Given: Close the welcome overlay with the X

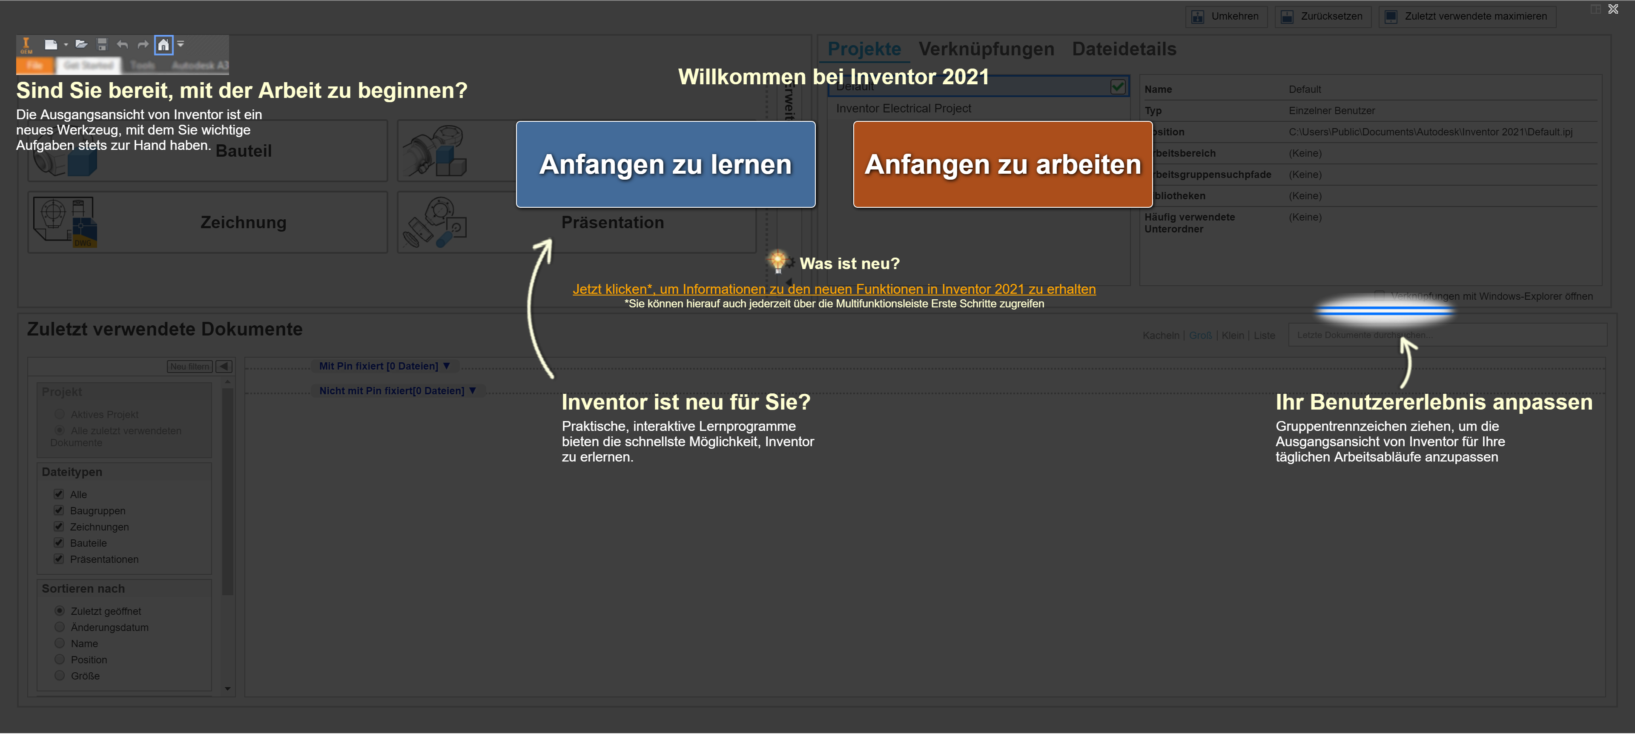Looking at the screenshot, I should [x=1613, y=9].
